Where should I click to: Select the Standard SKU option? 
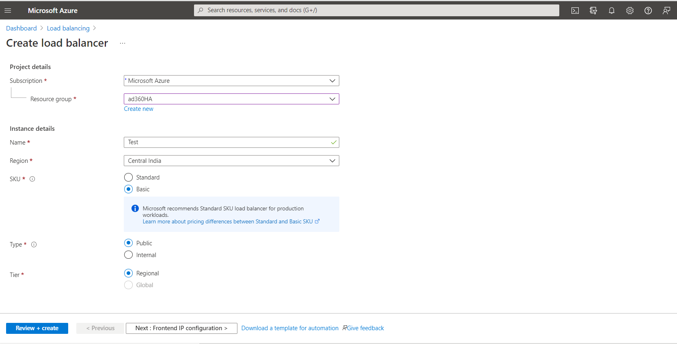[129, 177]
